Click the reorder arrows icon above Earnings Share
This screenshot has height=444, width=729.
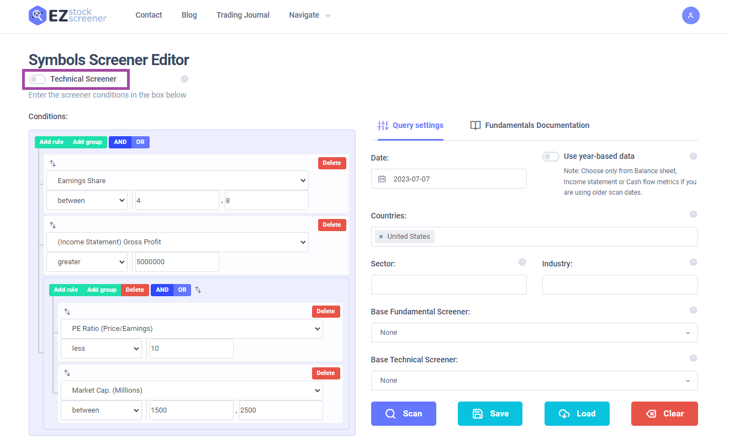[53, 163]
